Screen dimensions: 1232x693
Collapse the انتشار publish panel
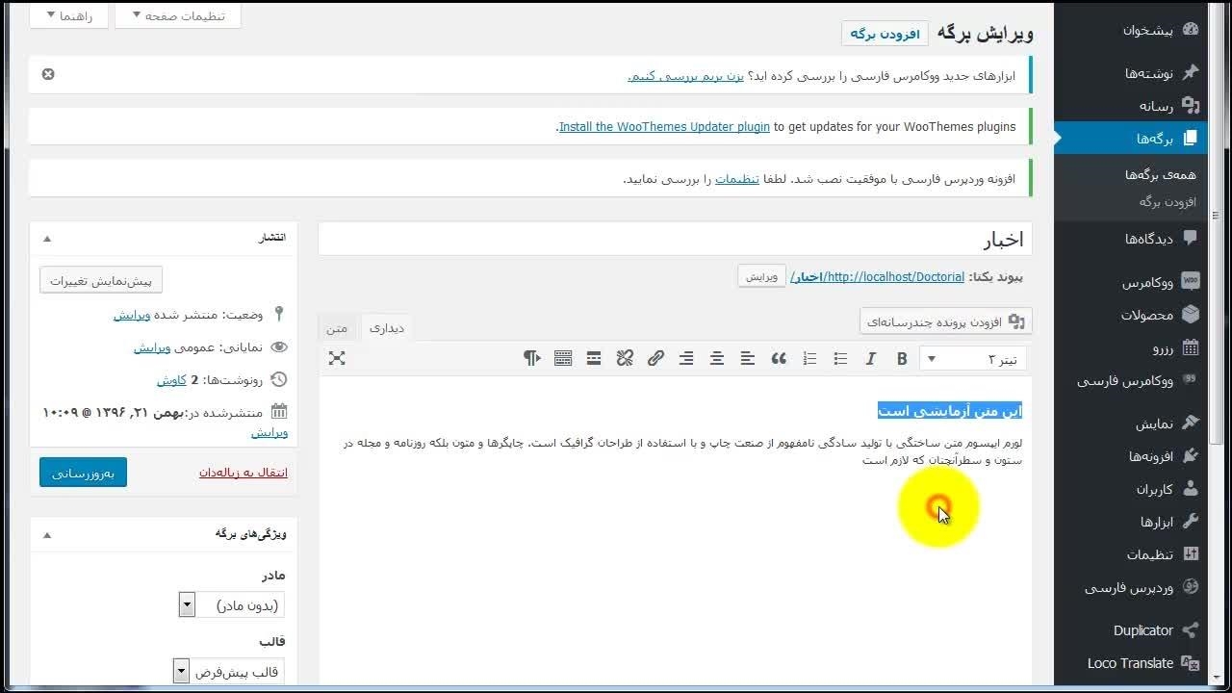[x=47, y=238]
